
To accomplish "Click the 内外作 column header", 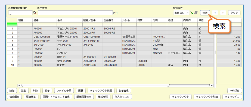I will [190, 20].
